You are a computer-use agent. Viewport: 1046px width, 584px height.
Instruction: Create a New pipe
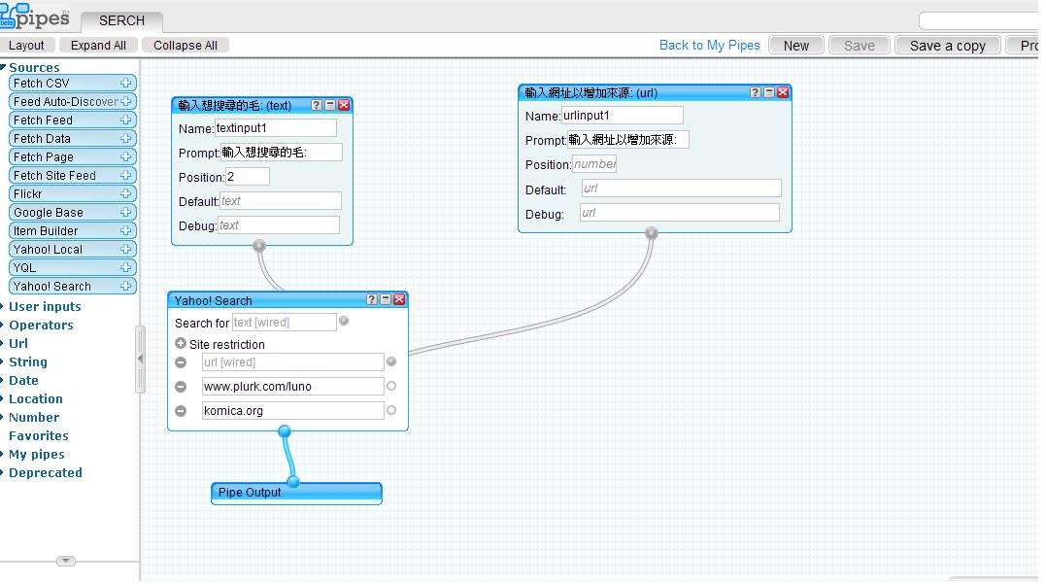pos(795,46)
